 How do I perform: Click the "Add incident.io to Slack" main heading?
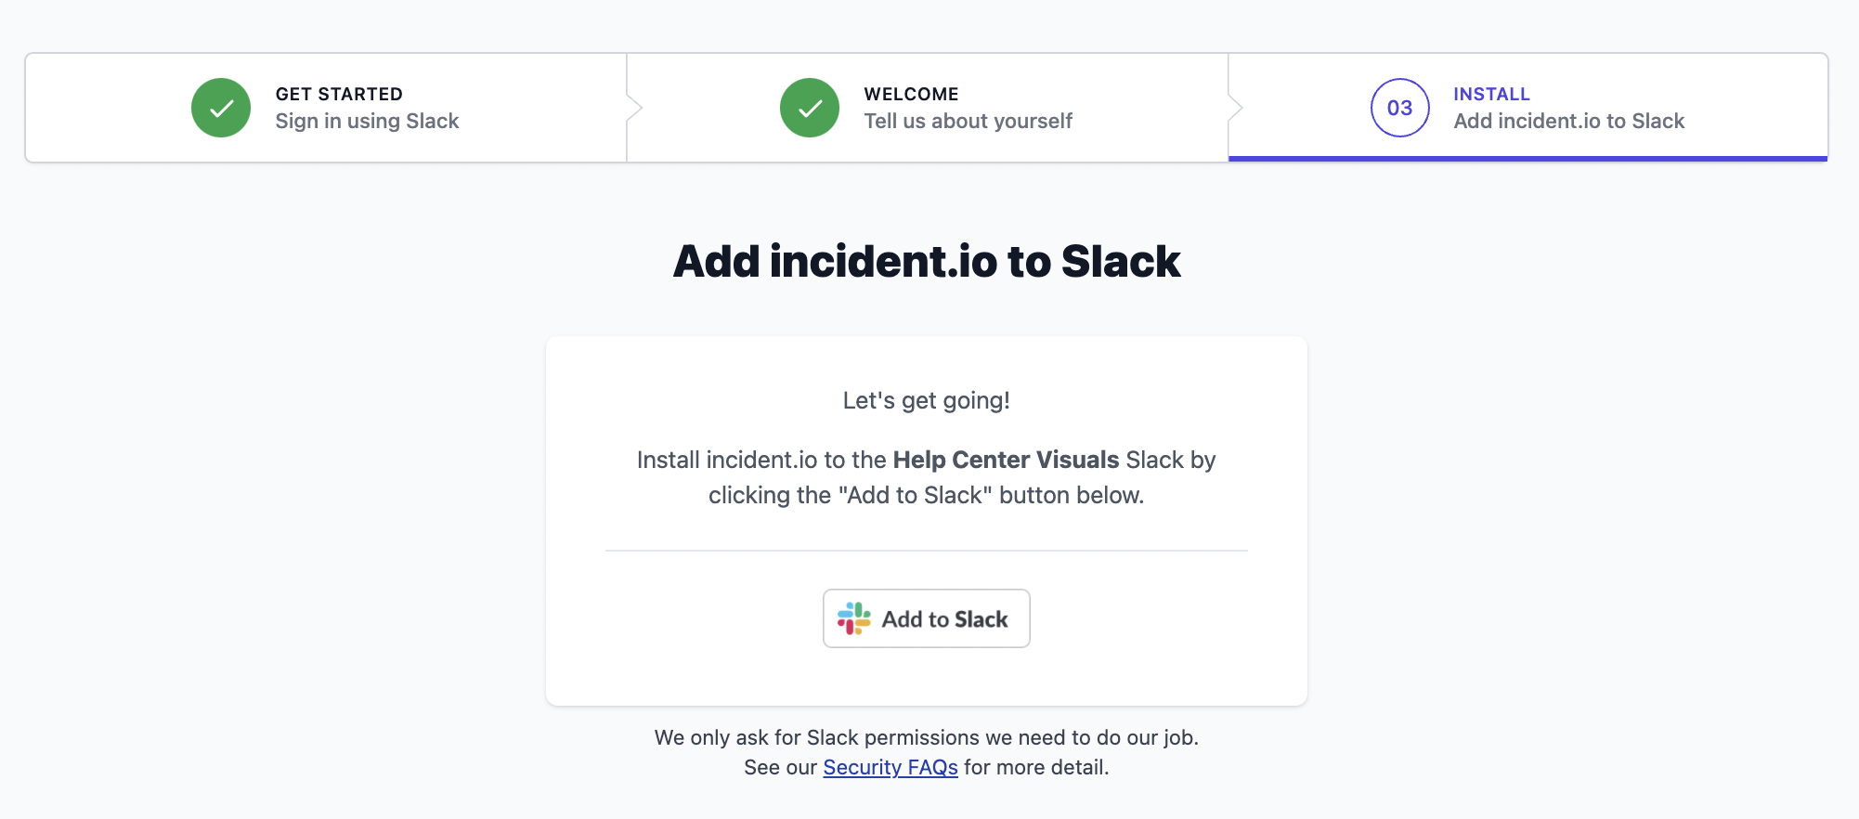click(x=927, y=261)
